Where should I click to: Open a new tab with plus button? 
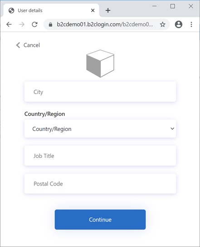[108, 10]
